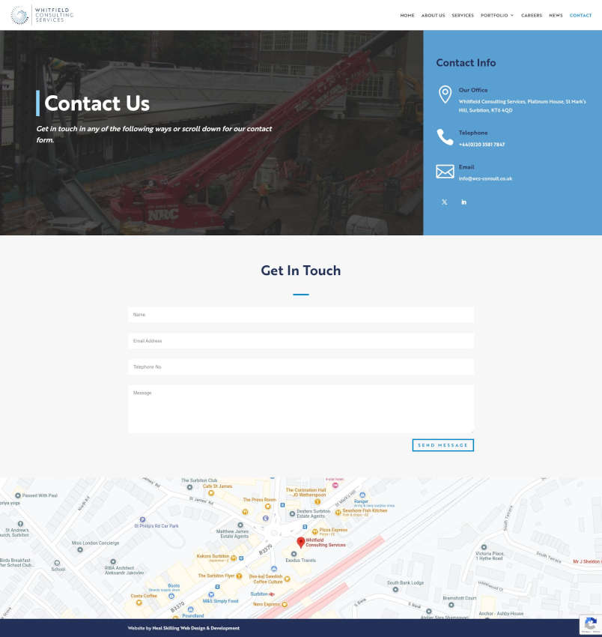Viewport: 602px width, 637px height.
Task: Select the Contact menu item
Action: 580,16
